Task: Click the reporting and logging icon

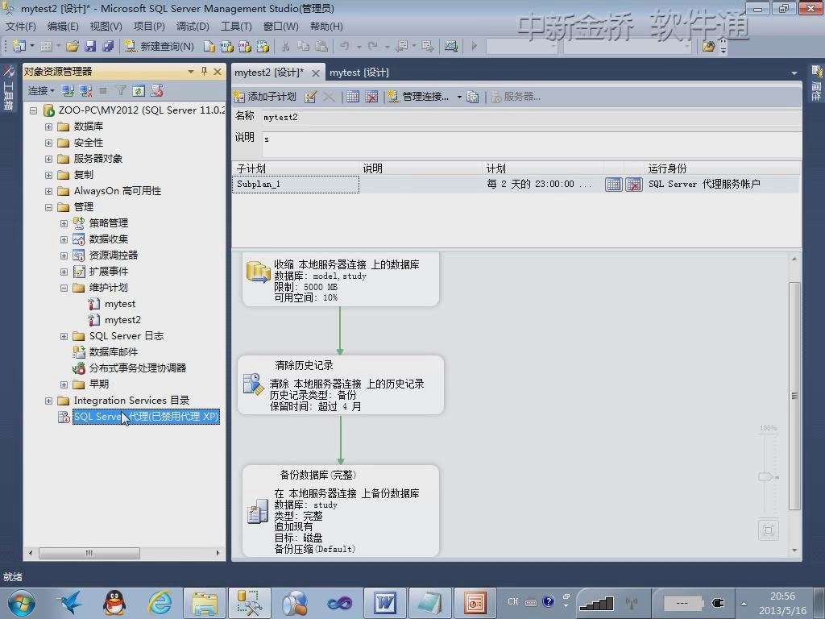Action: (x=472, y=97)
